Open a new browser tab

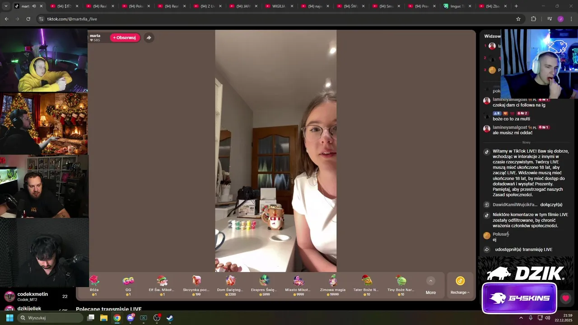(516, 6)
